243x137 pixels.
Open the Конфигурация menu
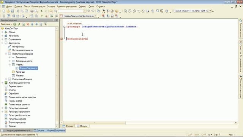coord(38,6)
